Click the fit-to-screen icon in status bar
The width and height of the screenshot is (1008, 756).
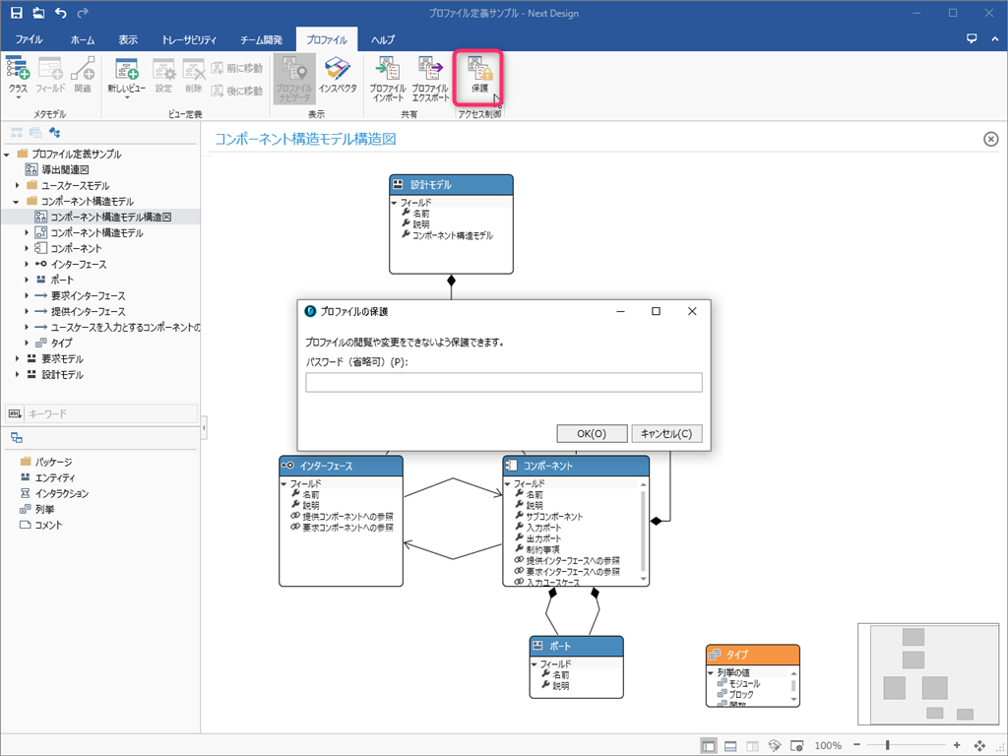tap(979, 745)
